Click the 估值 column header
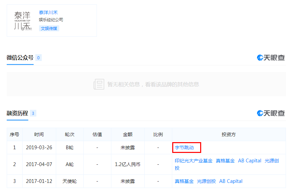Screen dimensions: 292x193 click(x=97, y=134)
